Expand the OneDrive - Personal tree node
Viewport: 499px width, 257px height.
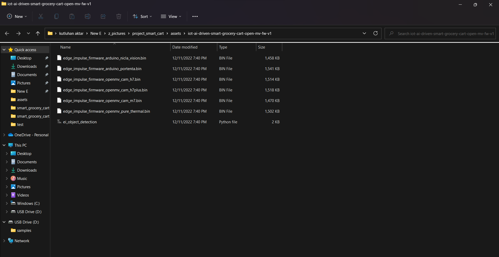click(4, 135)
